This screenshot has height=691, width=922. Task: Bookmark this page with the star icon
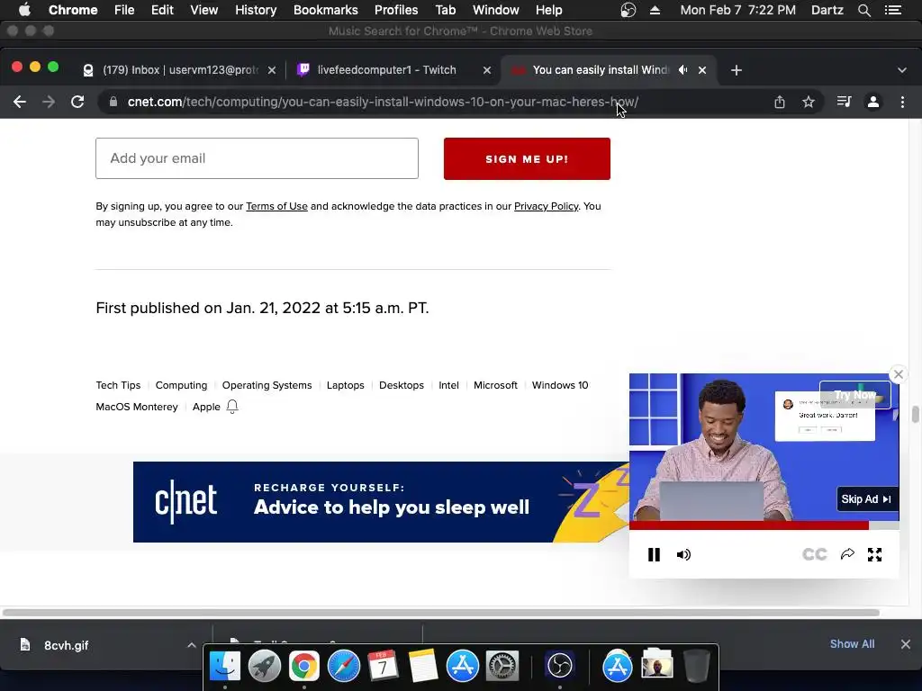pyautogui.click(x=809, y=102)
